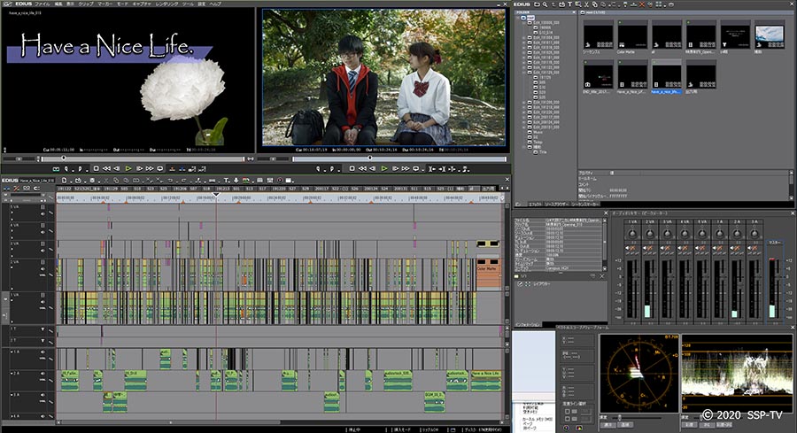Open the ヘルプ (Help) menu
Image resolution: width=797 pixels, height=433 pixels.
click(x=215, y=4)
